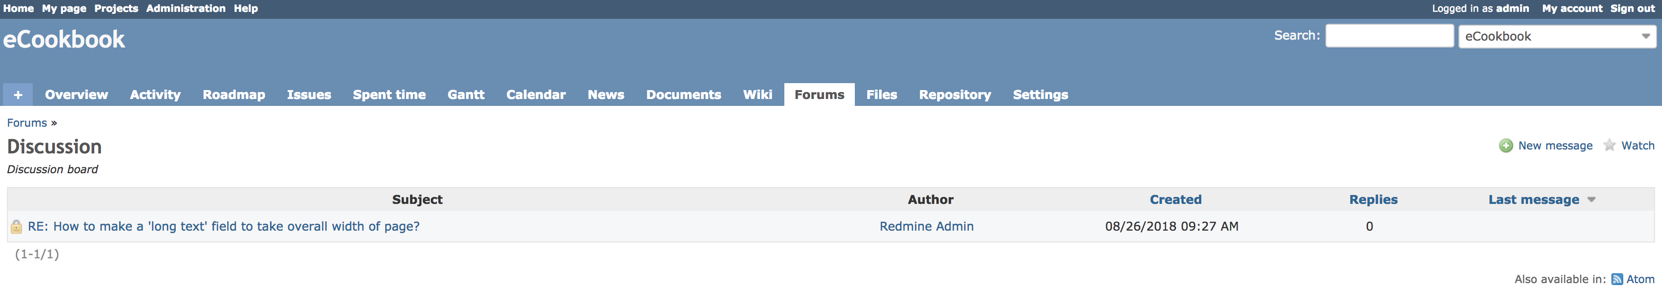The image size is (1662, 292).
Task: Click the replies count 0 cell
Action: 1369,226
